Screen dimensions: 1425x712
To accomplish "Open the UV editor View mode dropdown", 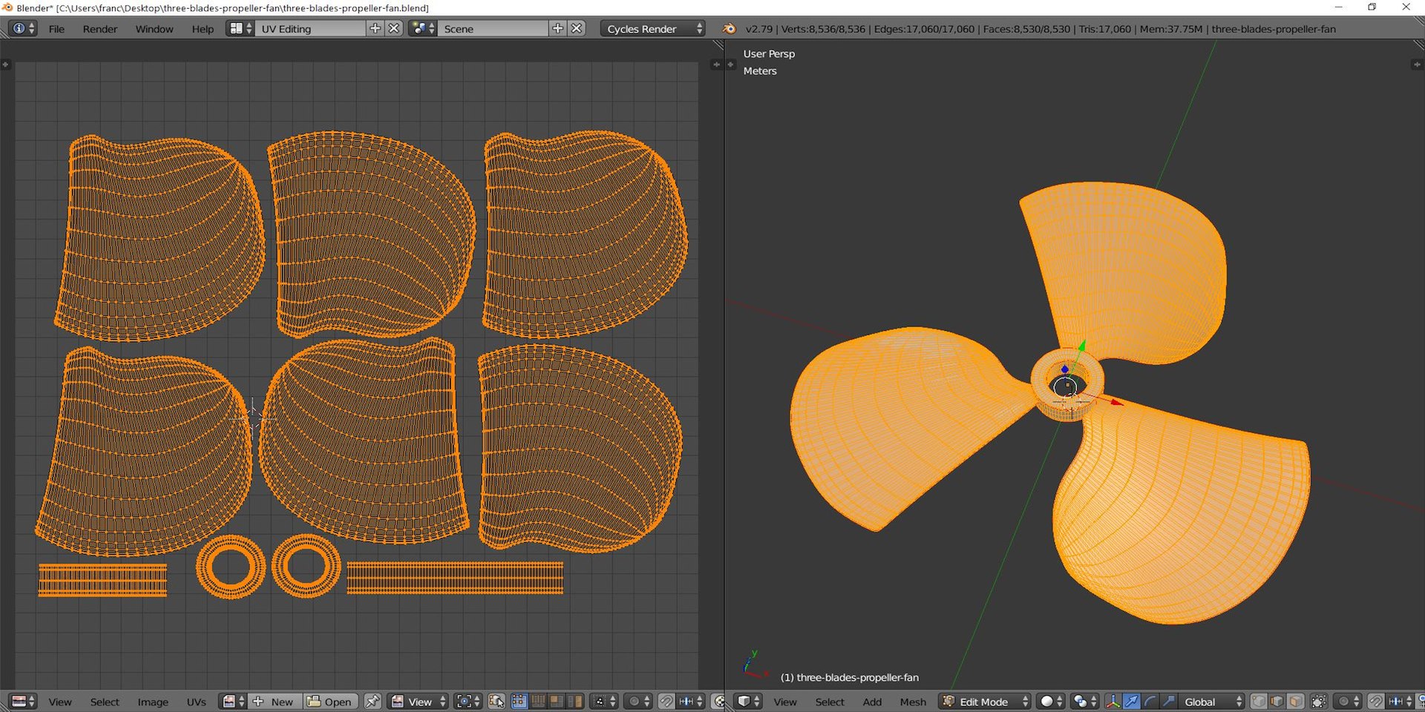I will pos(419,702).
